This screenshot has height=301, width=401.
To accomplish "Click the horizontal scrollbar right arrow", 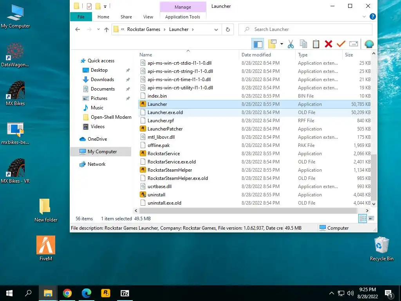I will [x=367, y=210].
